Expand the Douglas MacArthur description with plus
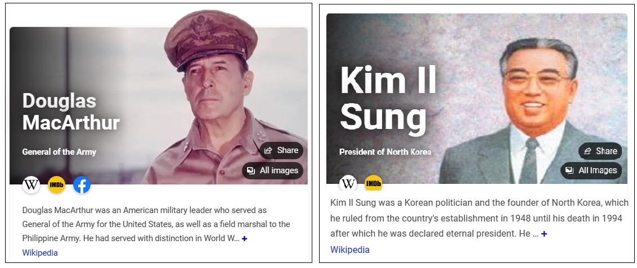 pos(245,238)
